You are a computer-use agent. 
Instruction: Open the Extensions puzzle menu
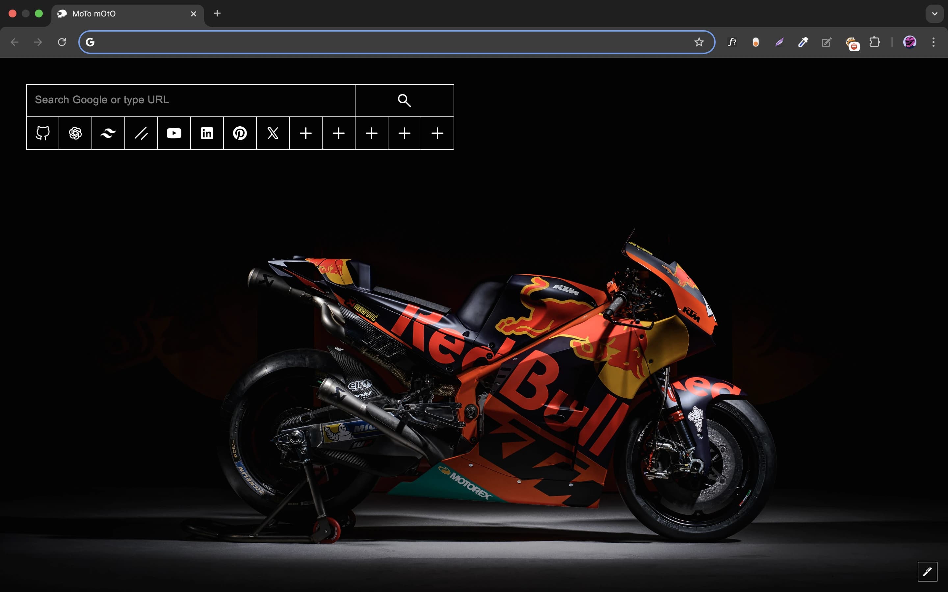[x=874, y=42]
